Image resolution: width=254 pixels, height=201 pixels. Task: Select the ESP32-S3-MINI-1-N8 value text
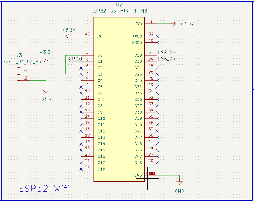119,11
